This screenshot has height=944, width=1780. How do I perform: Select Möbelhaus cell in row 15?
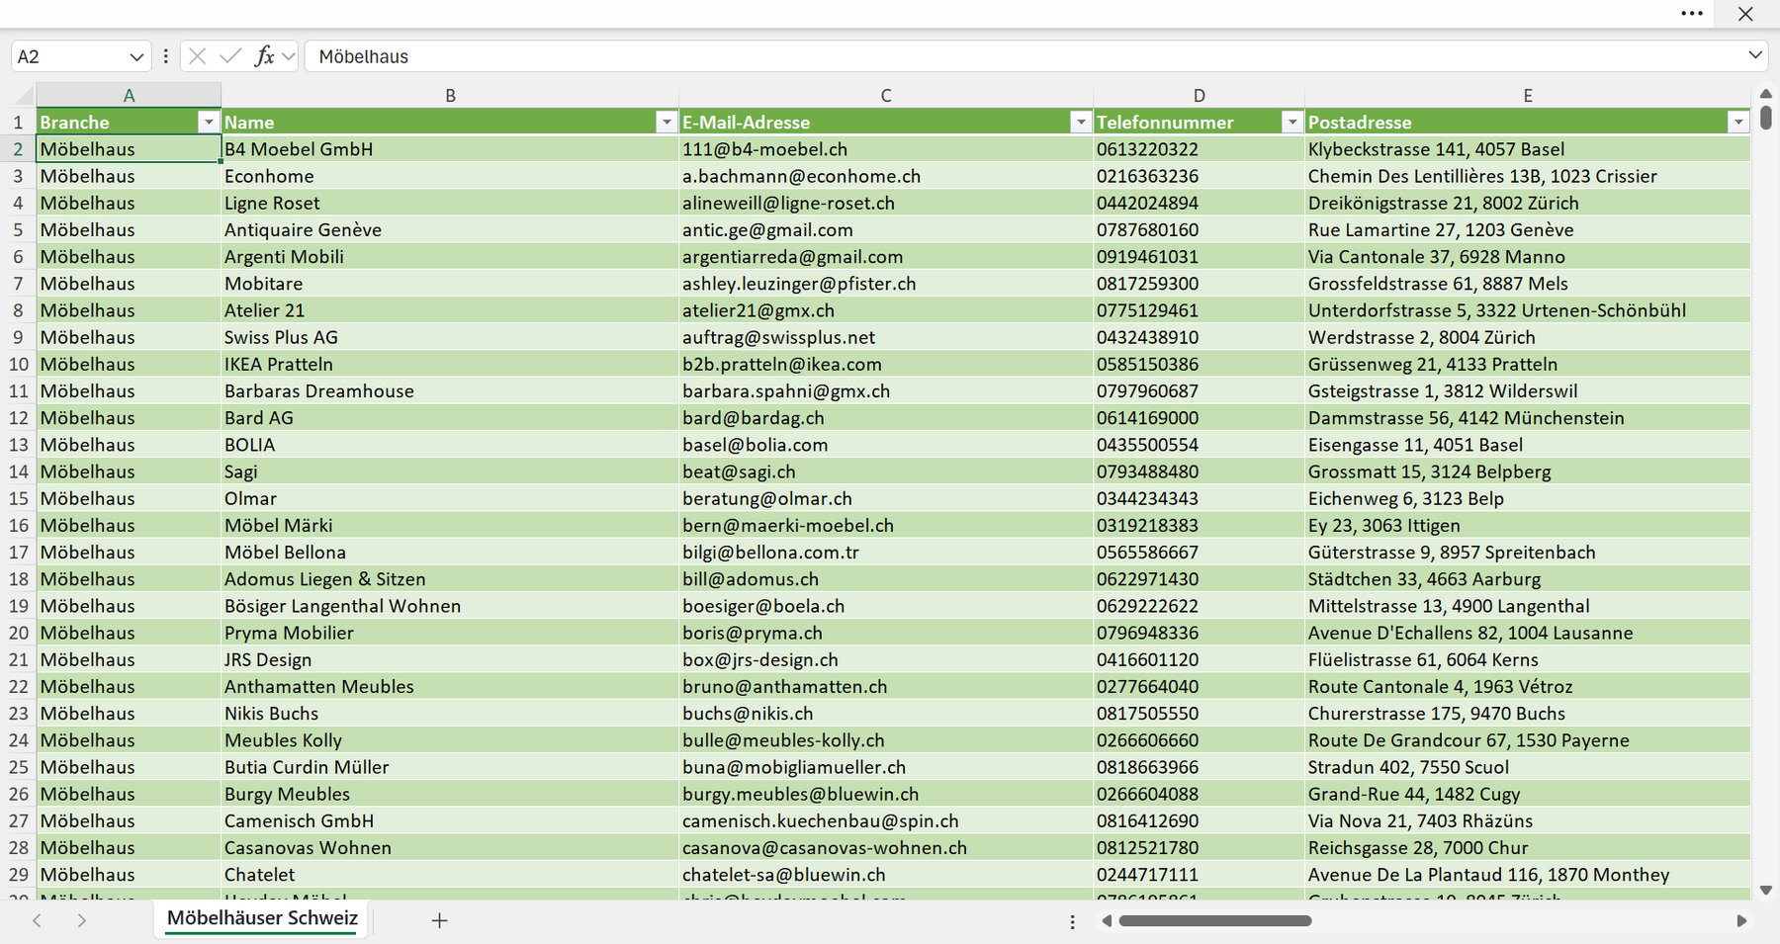point(129,498)
